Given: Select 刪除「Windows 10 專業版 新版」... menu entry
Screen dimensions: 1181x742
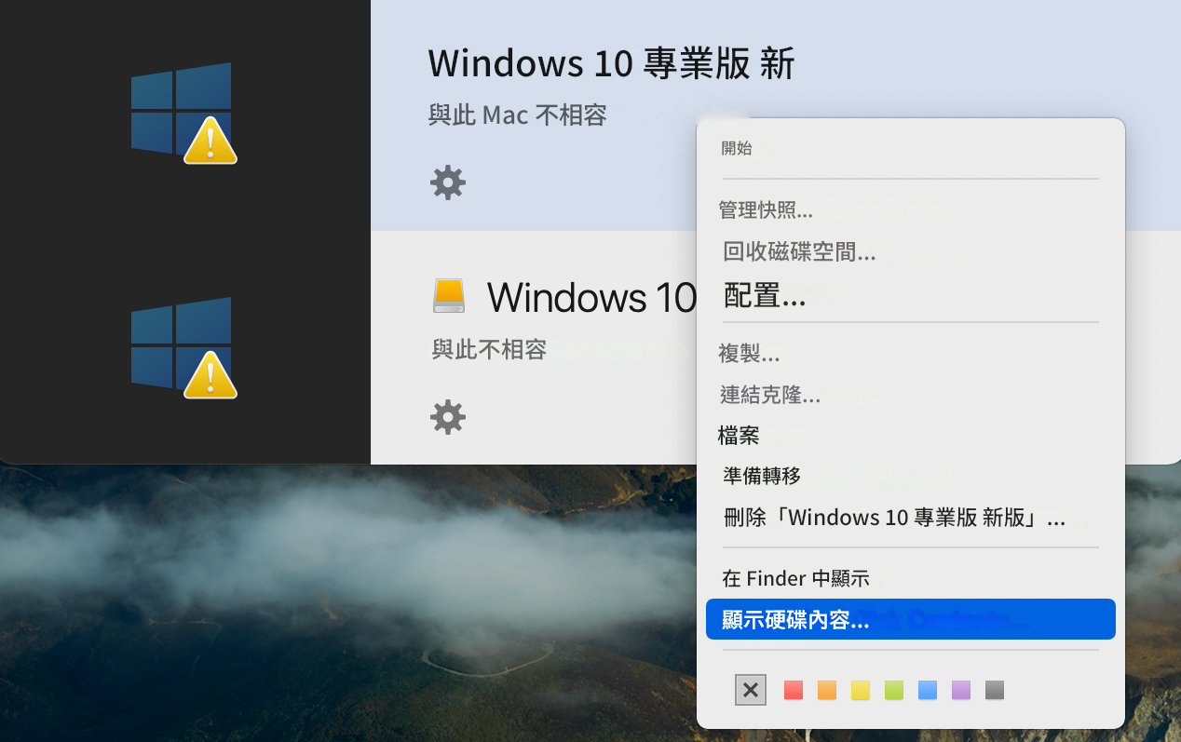Looking at the screenshot, I should click(894, 518).
